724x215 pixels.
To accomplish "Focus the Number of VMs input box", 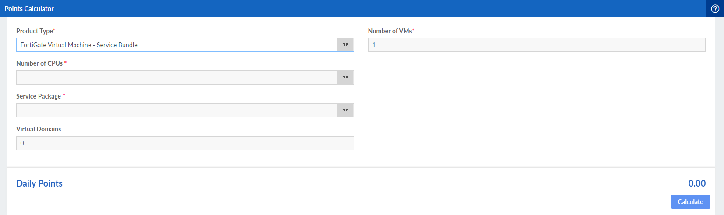I will (x=536, y=45).
